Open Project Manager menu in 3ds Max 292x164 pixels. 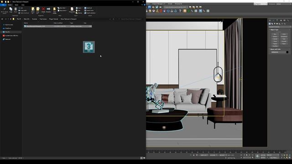pos(159,4)
